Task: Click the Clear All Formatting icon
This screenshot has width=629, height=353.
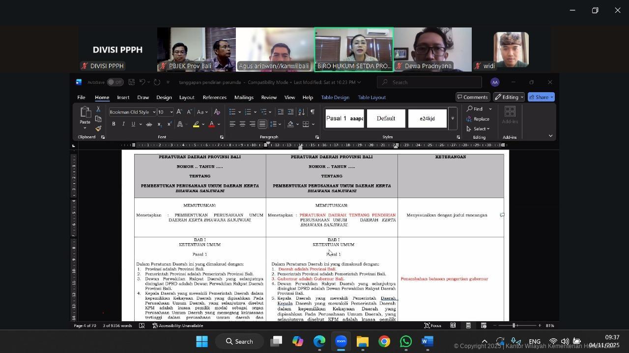Action: [217, 112]
